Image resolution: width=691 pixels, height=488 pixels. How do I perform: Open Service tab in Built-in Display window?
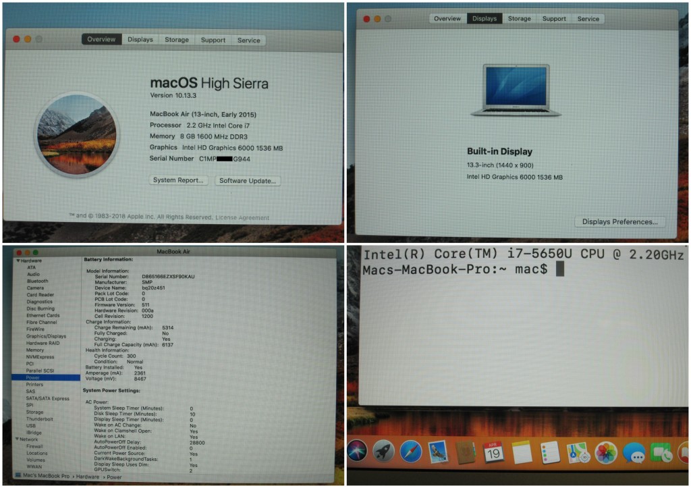click(588, 18)
